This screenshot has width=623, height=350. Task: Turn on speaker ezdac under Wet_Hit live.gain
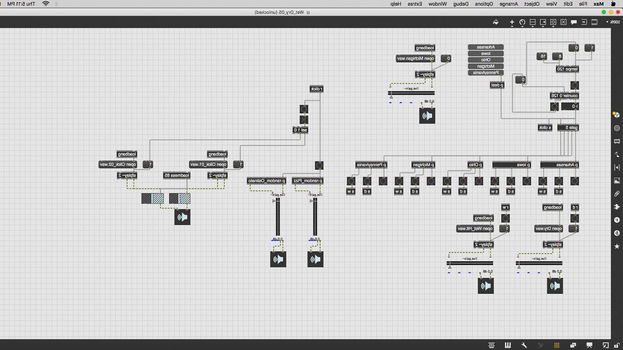click(486, 286)
